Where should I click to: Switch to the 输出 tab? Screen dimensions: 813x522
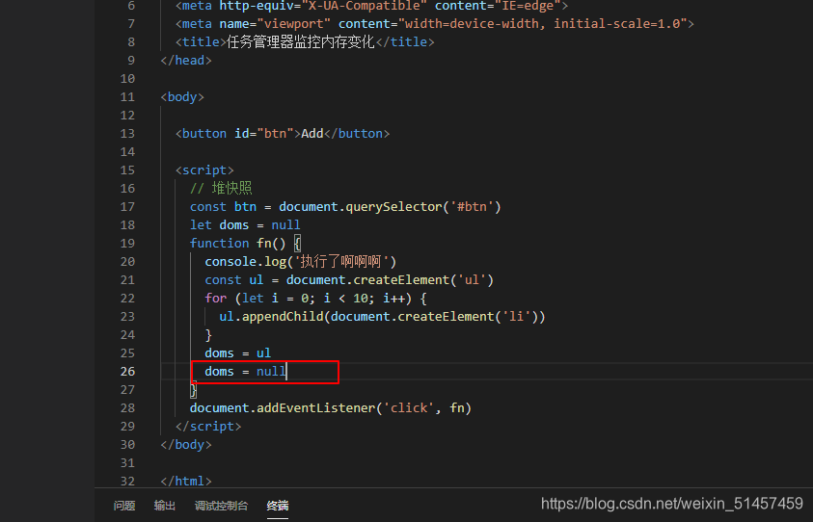tap(164, 506)
